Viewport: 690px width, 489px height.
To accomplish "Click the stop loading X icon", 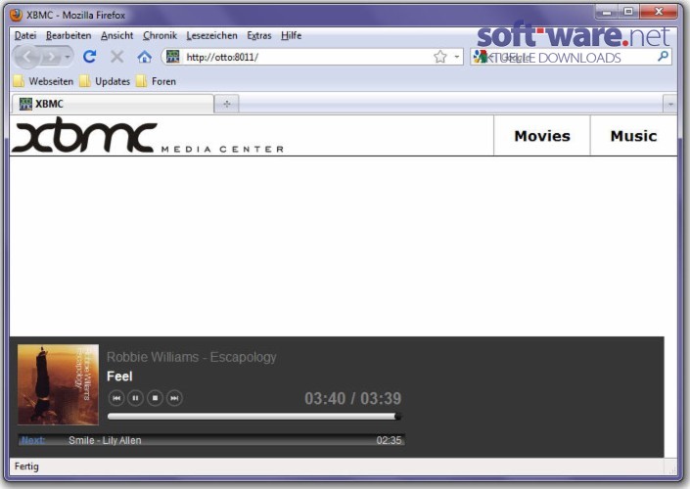I will pyautogui.click(x=116, y=57).
